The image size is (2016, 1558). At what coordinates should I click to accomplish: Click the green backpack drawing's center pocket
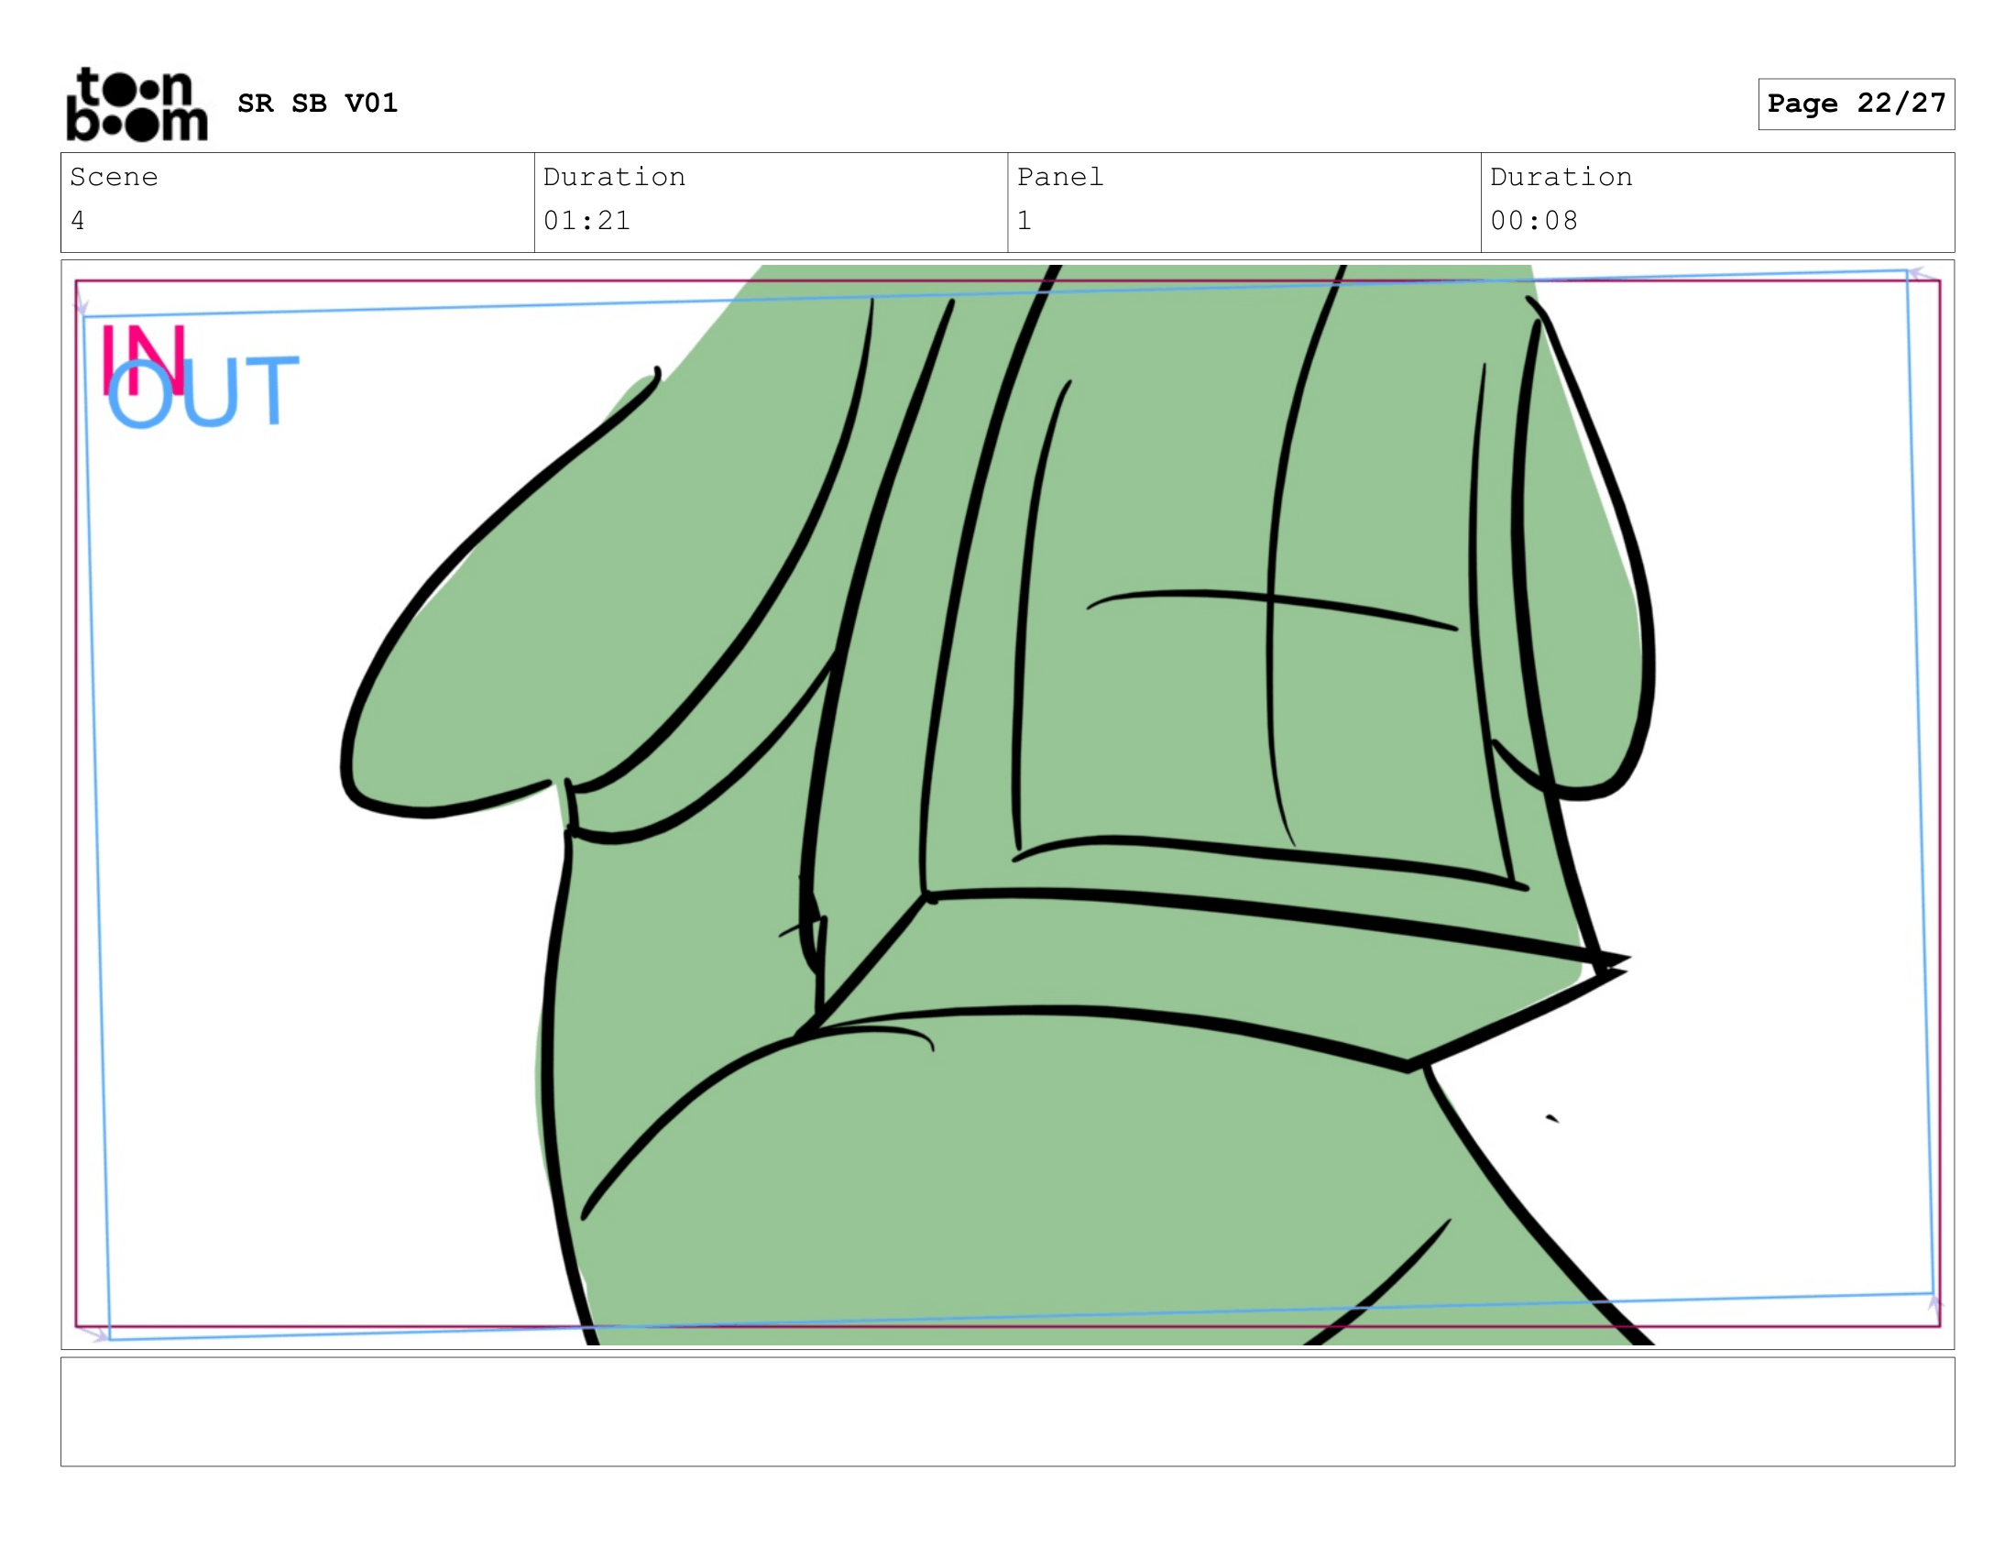coord(1265,646)
